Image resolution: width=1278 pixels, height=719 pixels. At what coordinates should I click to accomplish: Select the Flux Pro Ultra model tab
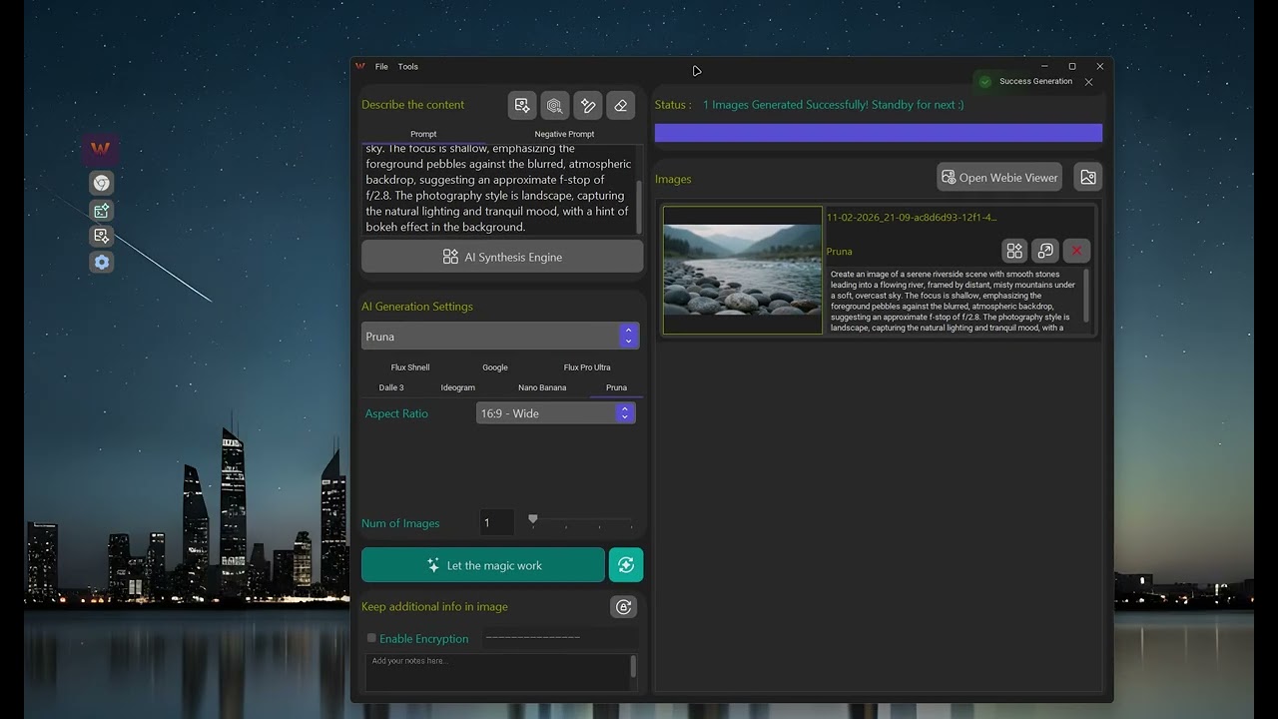pyautogui.click(x=587, y=367)
